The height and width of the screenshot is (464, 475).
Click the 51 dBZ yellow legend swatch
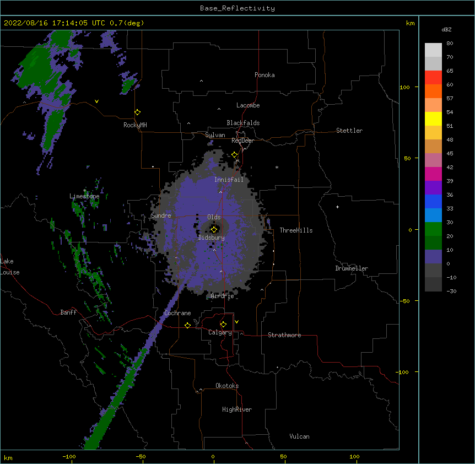coord(433,118)
